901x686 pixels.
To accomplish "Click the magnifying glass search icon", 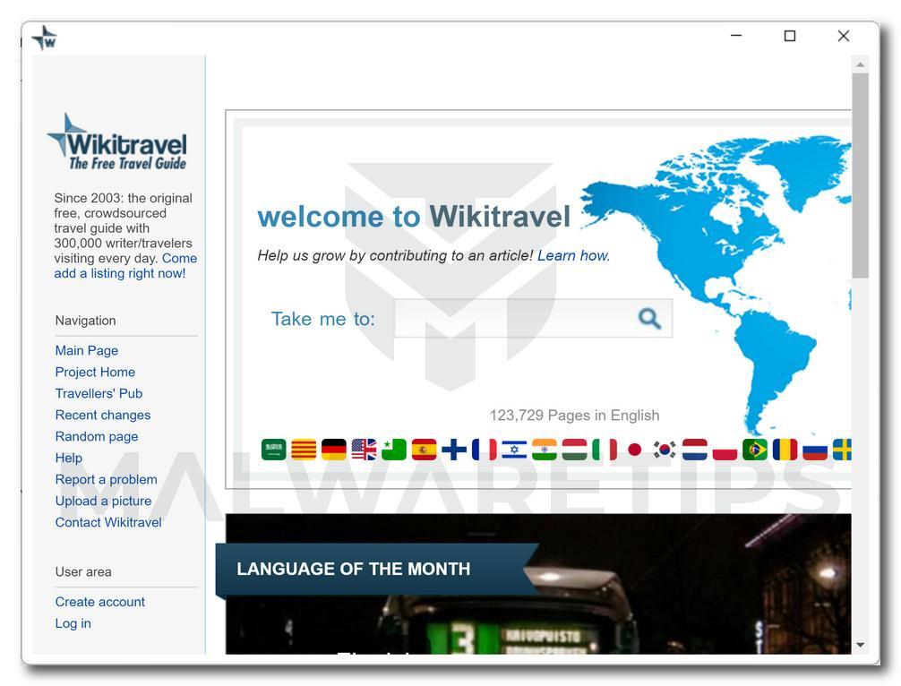I will pyautogui.click(x=648, y=318).
